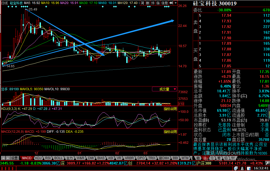Click the 3445.55 index value in status bar
Viewport: 270px width, 171px height.
click(x=7, y=163)
